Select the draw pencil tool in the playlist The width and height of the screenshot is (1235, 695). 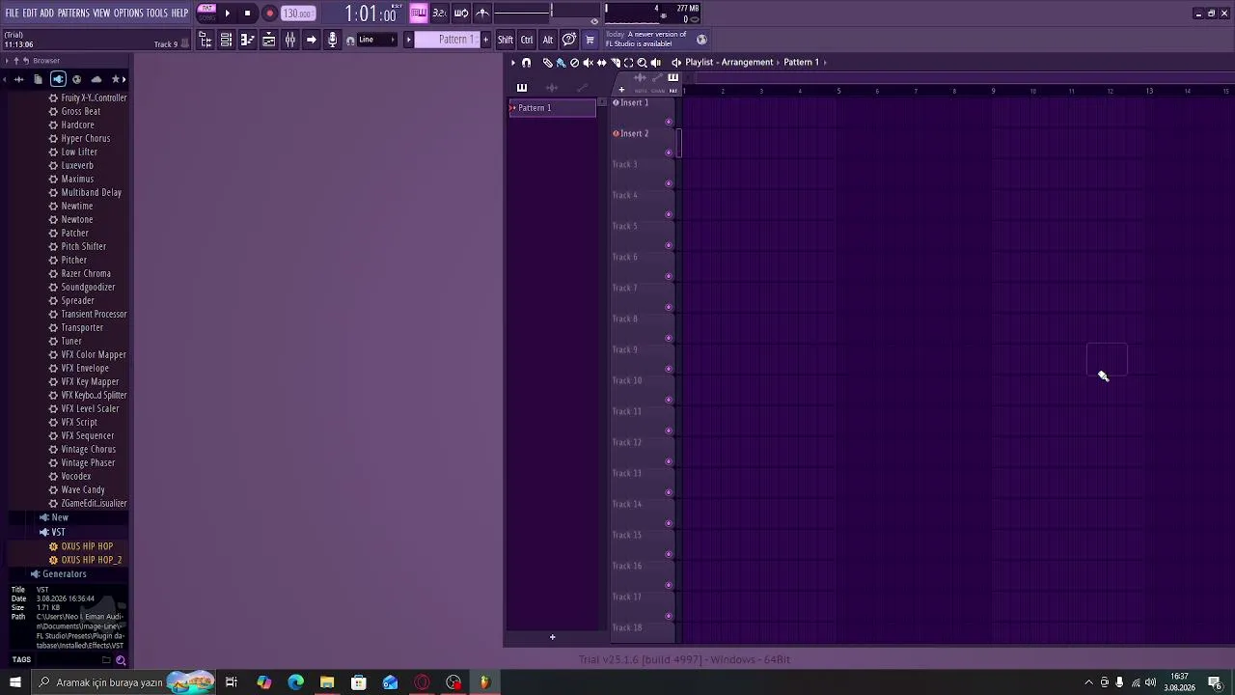pos(547,63)
